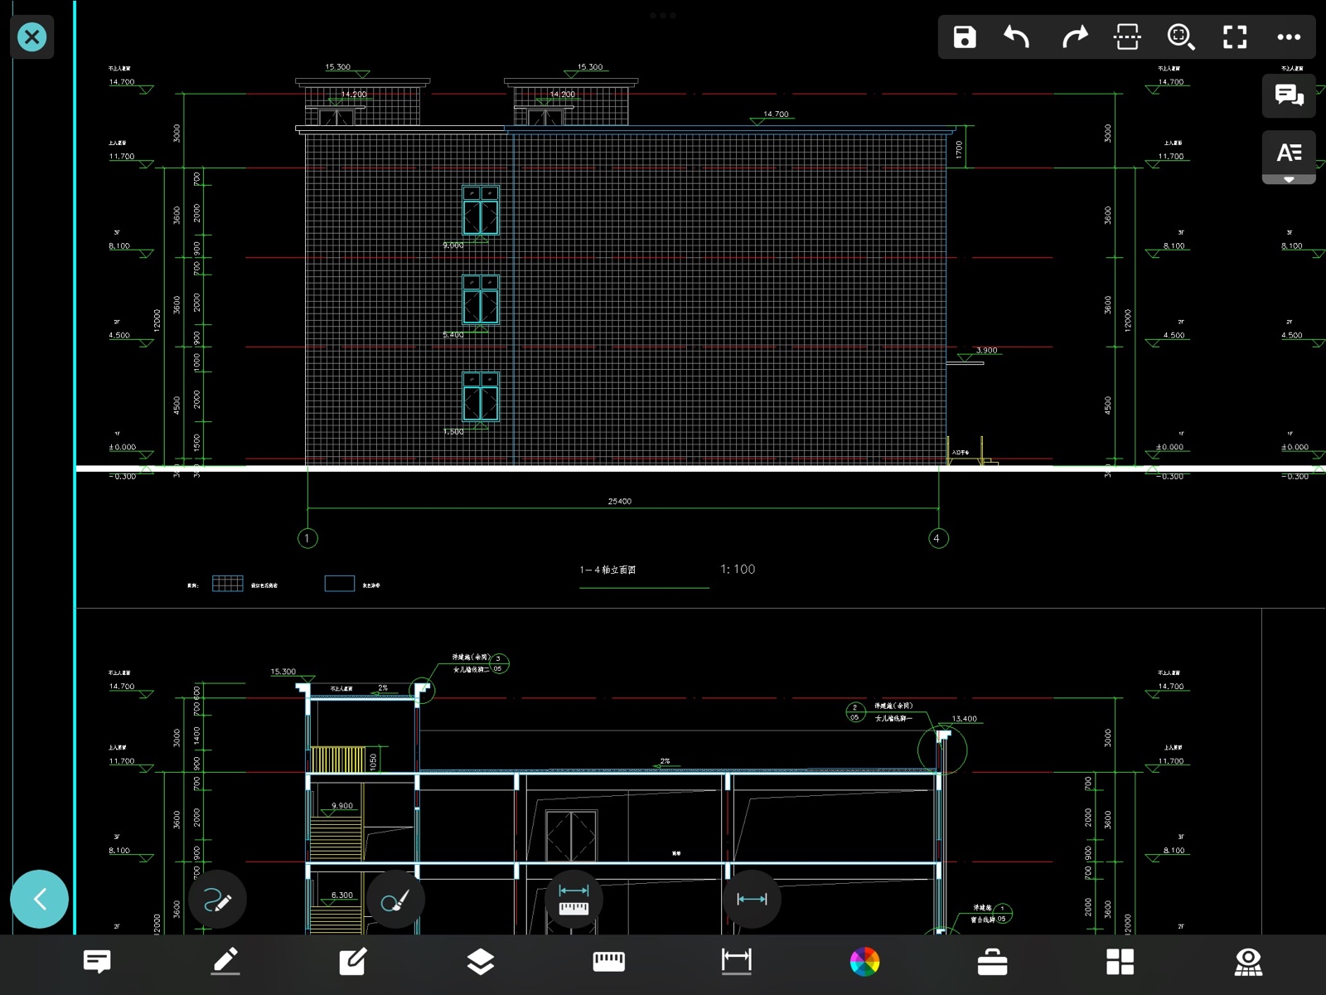
Task: Expand the dropdown arrow under the text tool
Action: 1289,180
